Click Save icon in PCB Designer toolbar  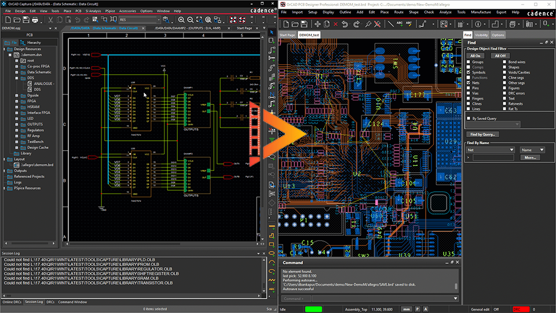pos(304,24)
